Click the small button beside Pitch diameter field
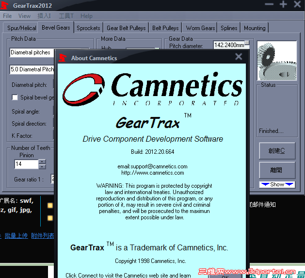 247,43
